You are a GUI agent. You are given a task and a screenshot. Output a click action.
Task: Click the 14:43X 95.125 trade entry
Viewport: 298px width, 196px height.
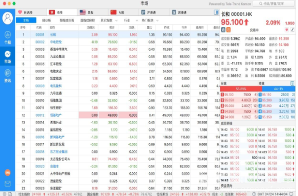[x=239, y=158]
